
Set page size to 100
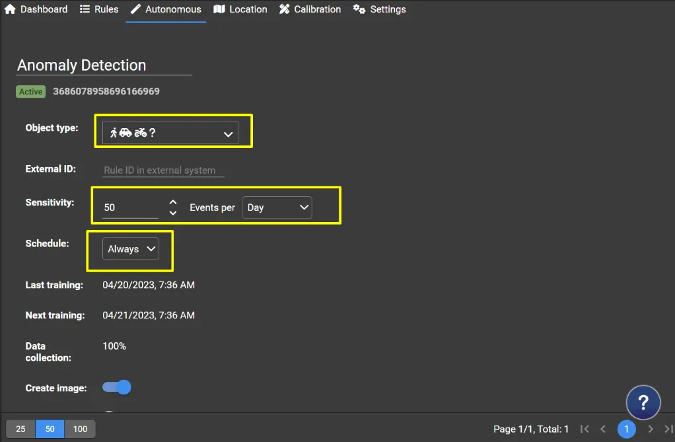pyautogui.click(x=80, y=429)
